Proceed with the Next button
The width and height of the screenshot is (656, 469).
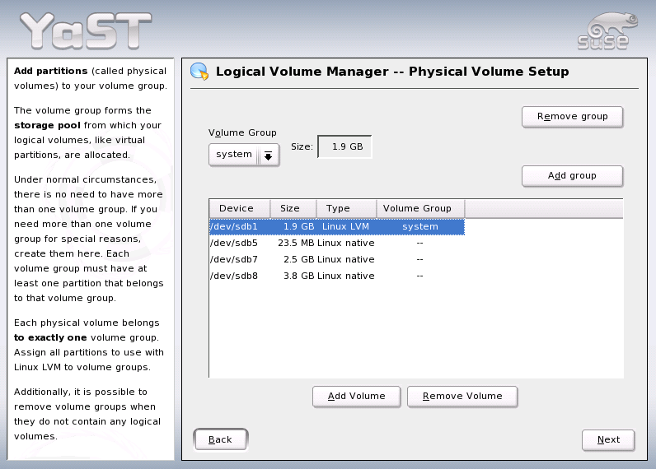tap(608, 439)
